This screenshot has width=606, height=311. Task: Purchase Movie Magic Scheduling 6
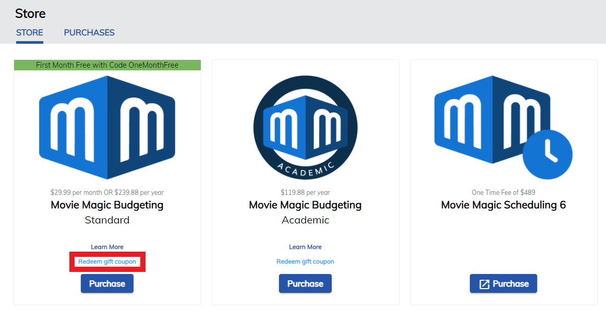click(503, 283)
